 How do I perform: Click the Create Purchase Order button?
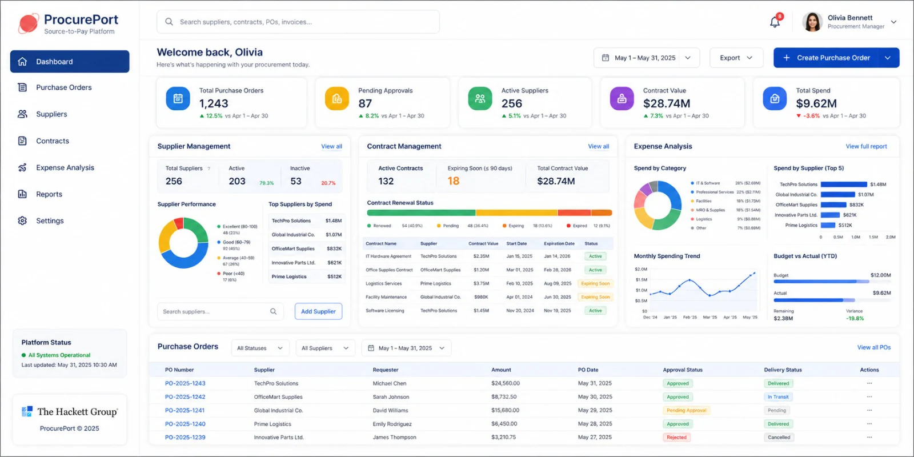[827, 58]
